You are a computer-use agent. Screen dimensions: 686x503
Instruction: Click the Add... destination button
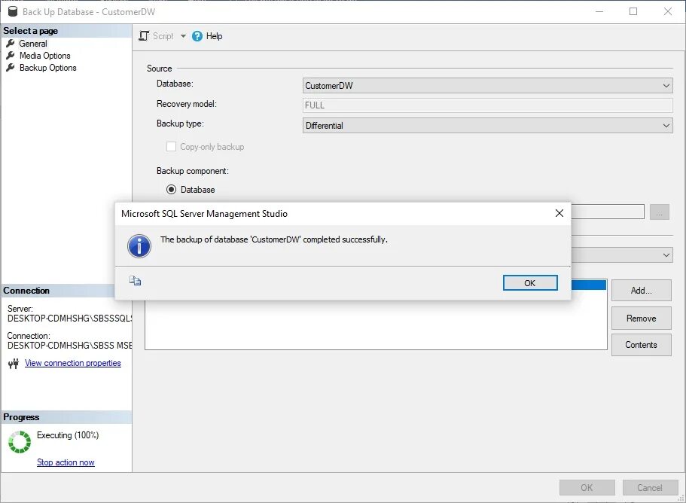click(x=642, y=291)
